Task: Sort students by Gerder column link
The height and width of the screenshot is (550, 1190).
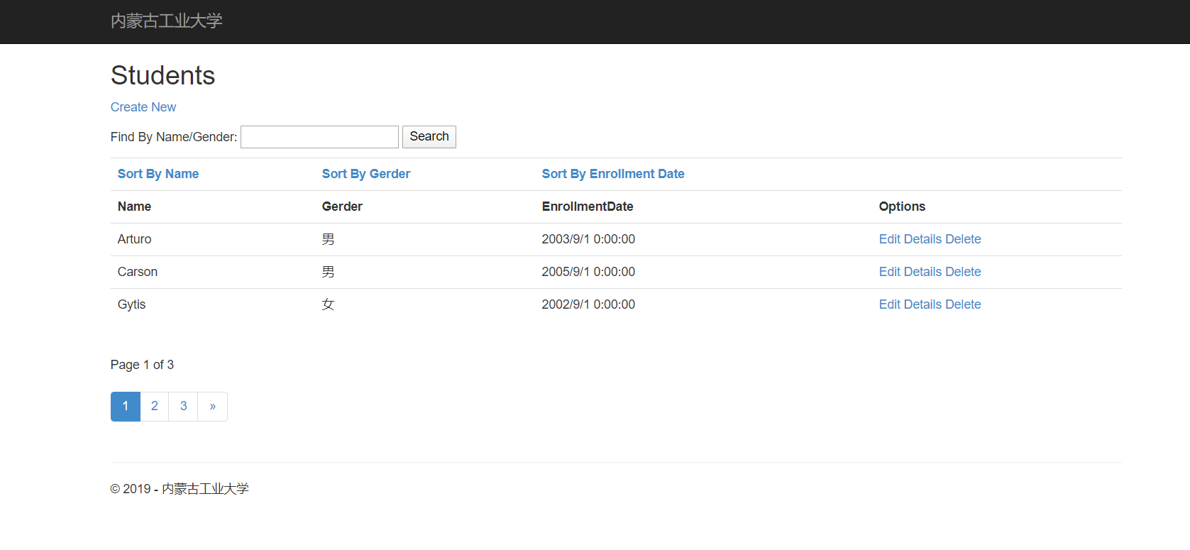Action: (x=365, y=174)
